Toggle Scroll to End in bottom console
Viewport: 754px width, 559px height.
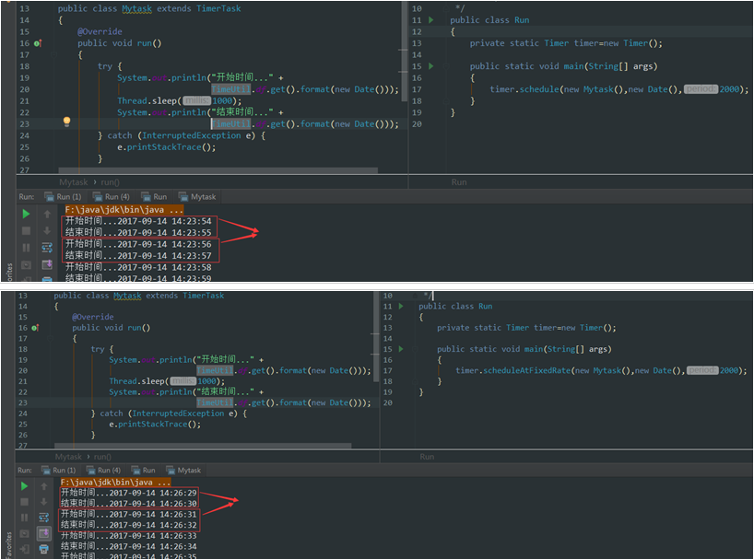[44, 532]
